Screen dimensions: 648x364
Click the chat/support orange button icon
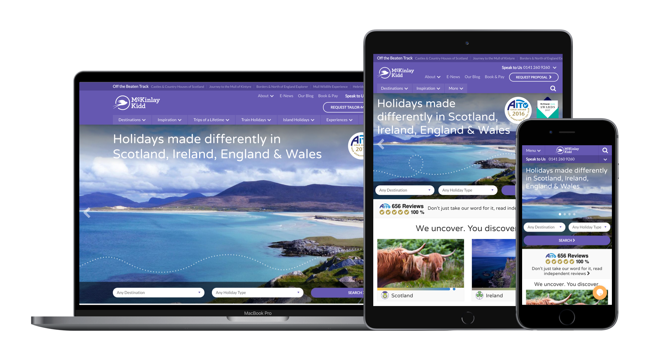point(600,293)
